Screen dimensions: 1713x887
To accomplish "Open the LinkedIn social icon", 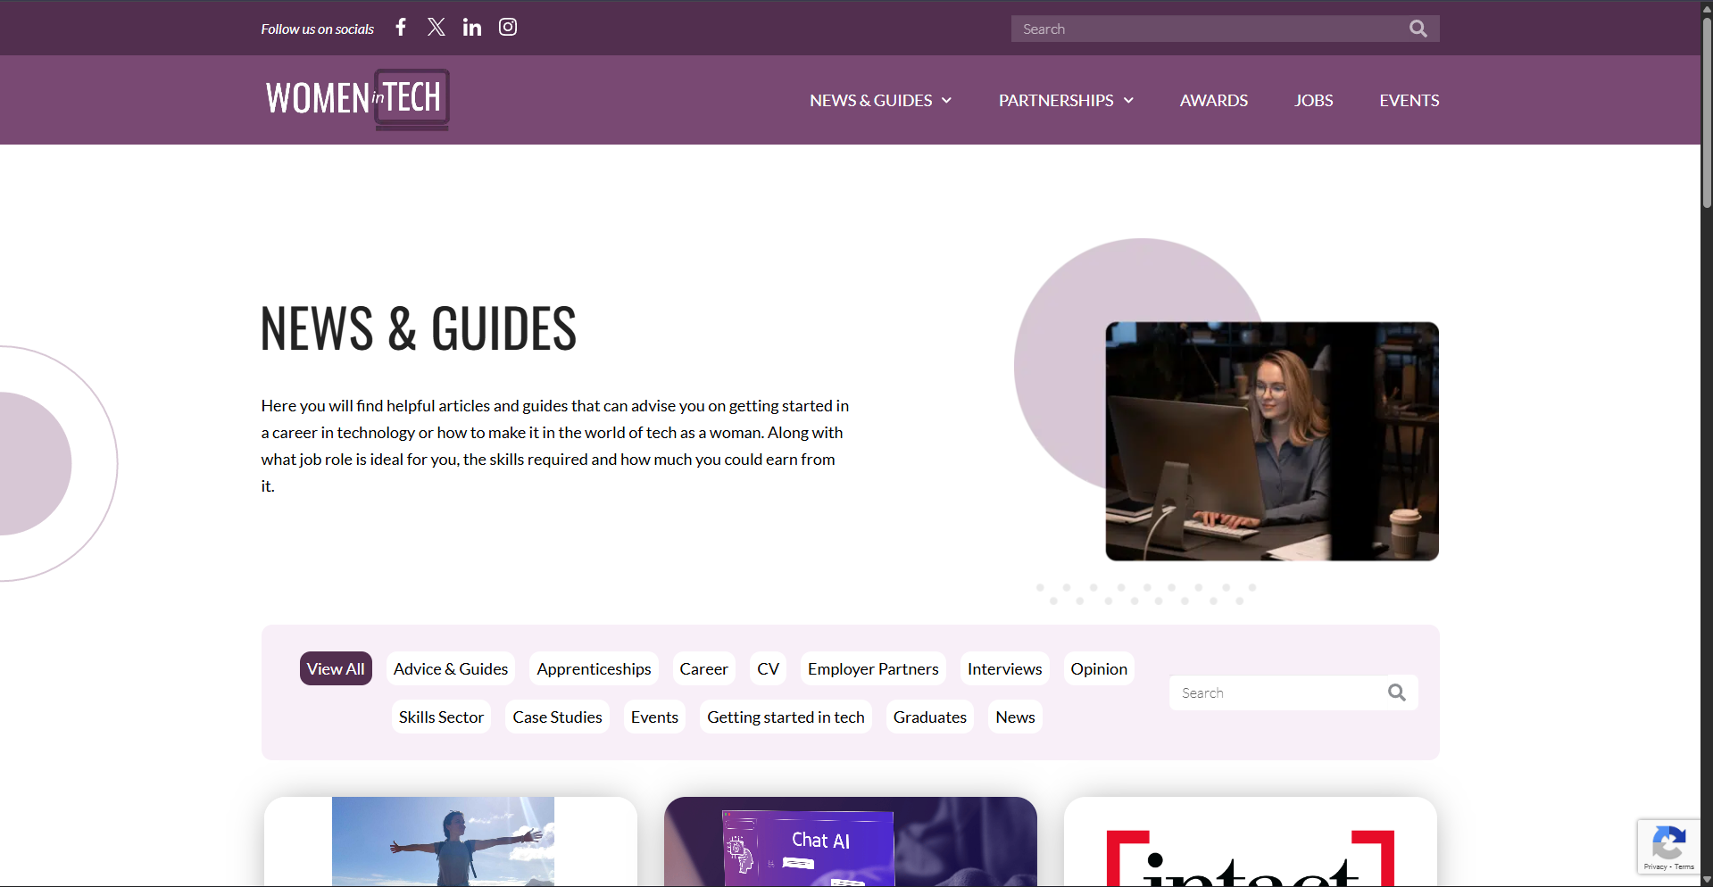I will click(472, 28).
